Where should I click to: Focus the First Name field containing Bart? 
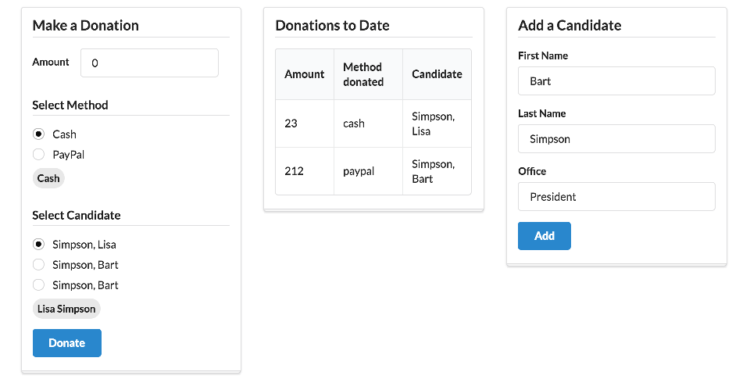(x=616, y=81)
